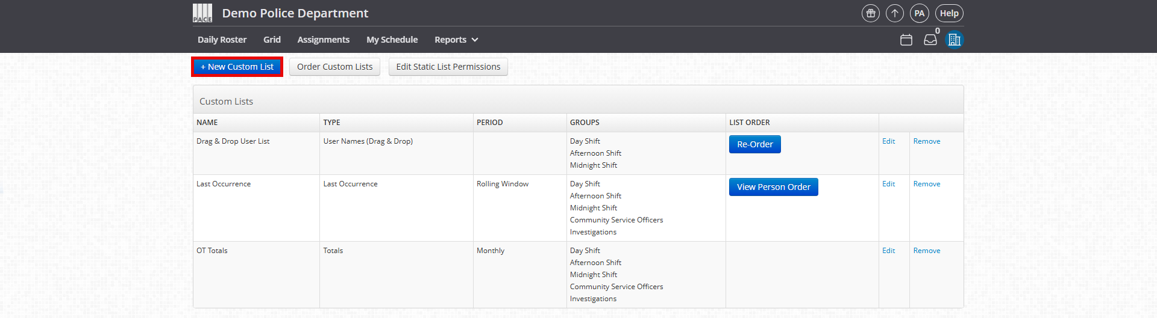Image resolution: width=1157 pixels, height=318 pixels.
Task: Click the New Custom List button
Action: (x=237, y=67)
